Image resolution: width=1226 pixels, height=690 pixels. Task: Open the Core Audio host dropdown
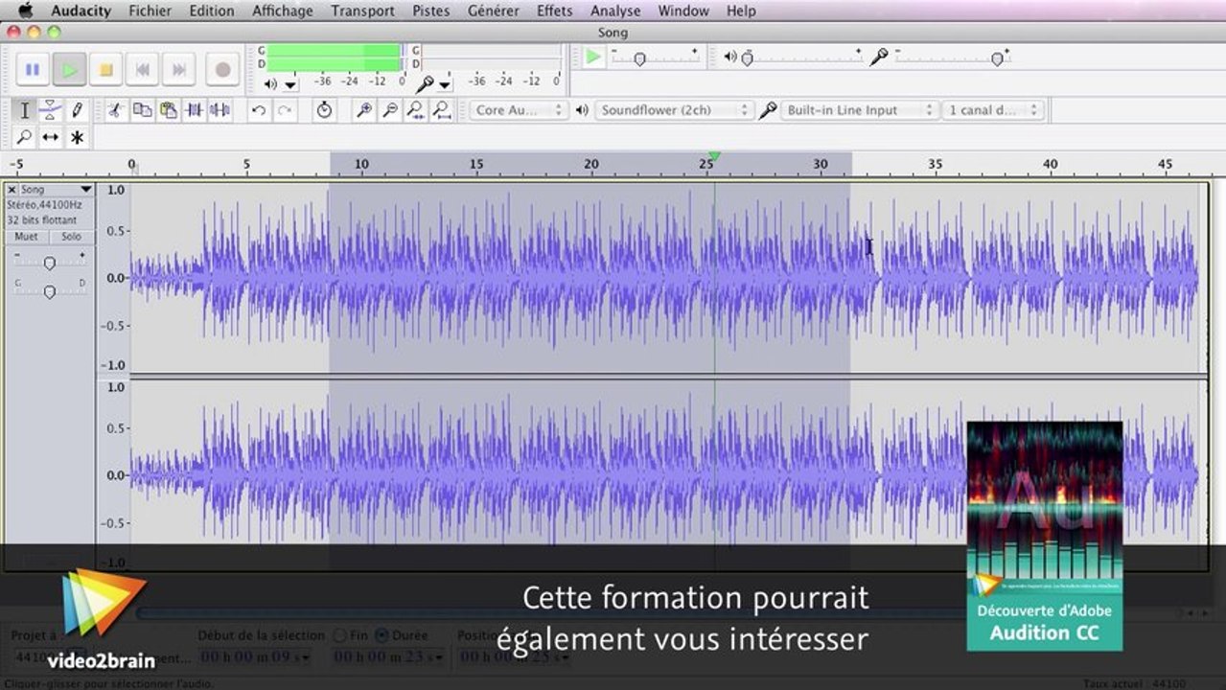[520, 110]
